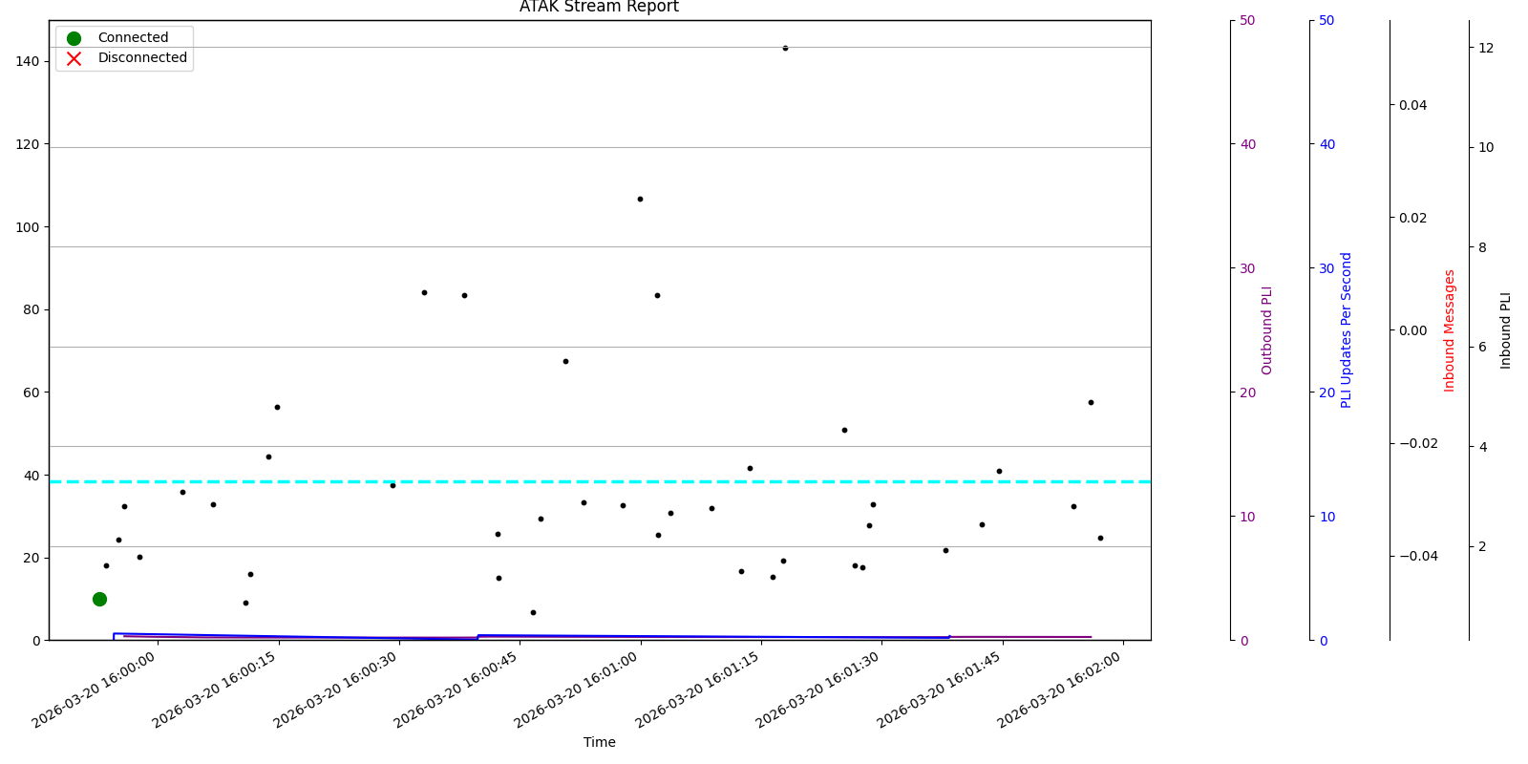Click the highest data point near 143
Viewport: 1528px width, 764px height.
click(x=785, y=48)
